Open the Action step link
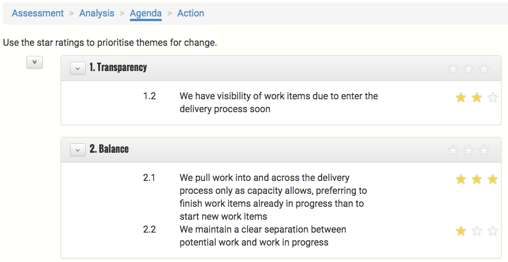The image size is (508, 262). click(x=190, y=13)
